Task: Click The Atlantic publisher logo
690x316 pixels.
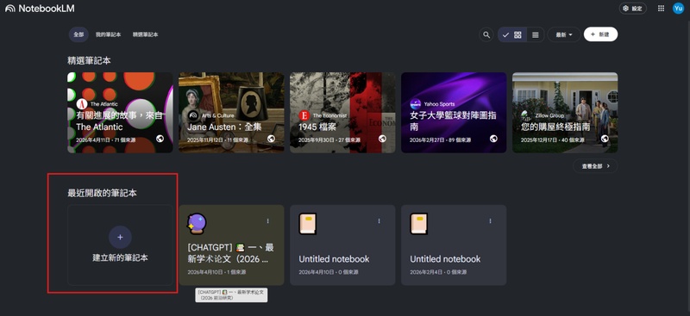Action: (82, 104)
